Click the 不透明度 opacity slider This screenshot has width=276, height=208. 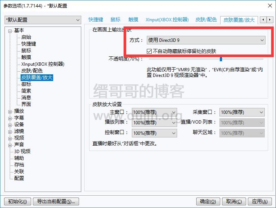206,59
